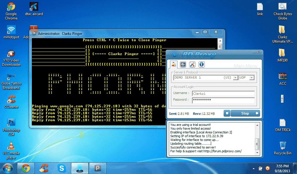Expand the DEMO SERVER 1 server dropdown

point(235,78)
